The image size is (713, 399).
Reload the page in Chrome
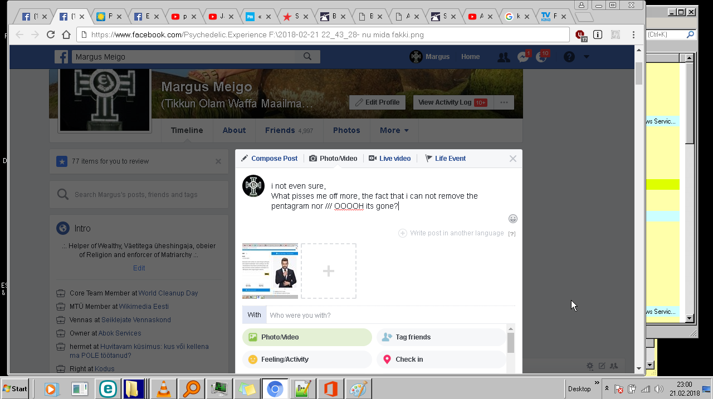point(51,35)
